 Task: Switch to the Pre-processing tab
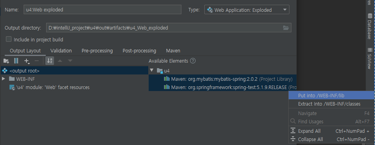[97, 51]
